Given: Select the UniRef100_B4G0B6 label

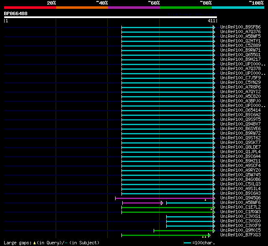Looking at the screenshot, I should click(x=240, y=180).
